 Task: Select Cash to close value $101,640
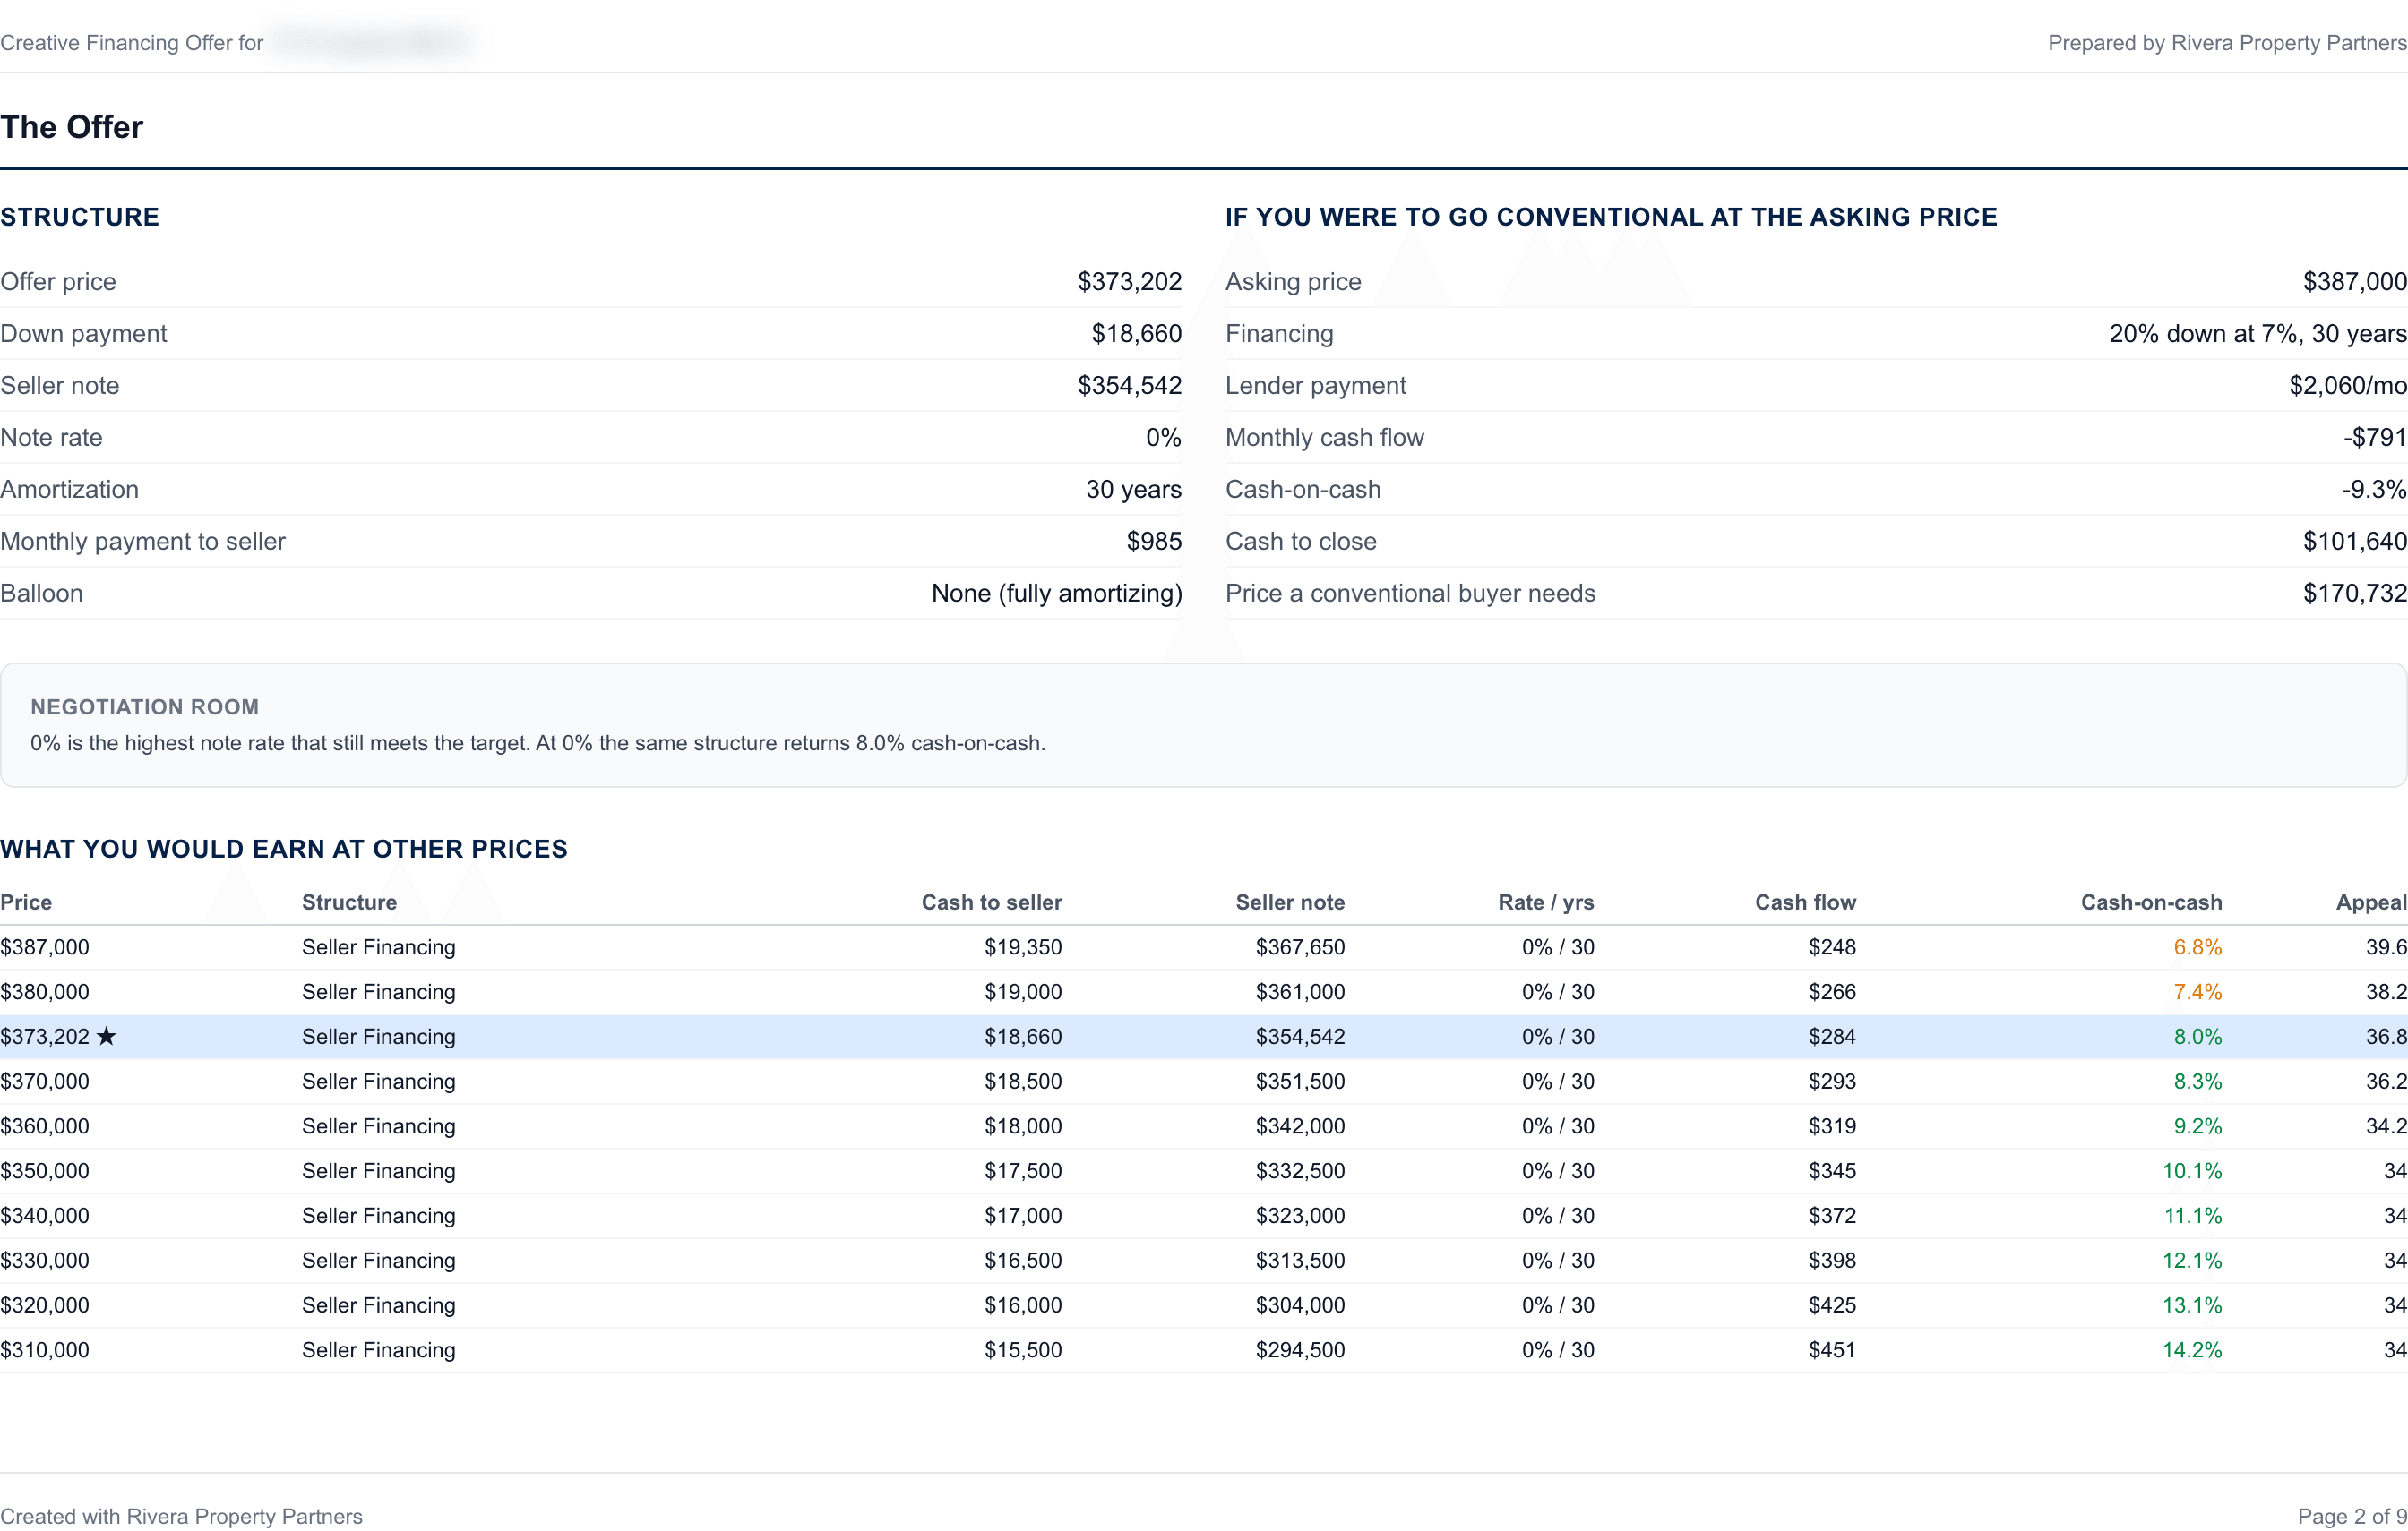point(2354,542)
